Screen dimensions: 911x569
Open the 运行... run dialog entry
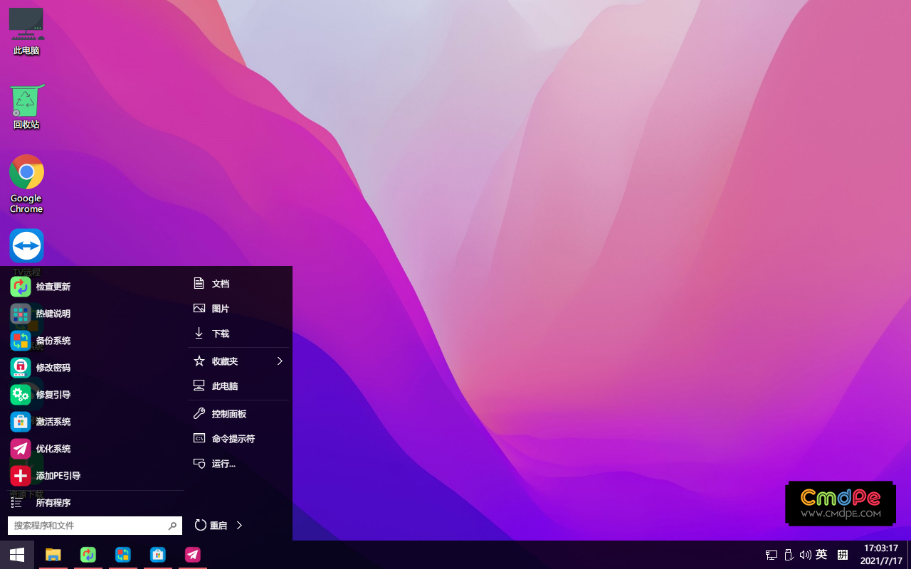coord(239,464)
